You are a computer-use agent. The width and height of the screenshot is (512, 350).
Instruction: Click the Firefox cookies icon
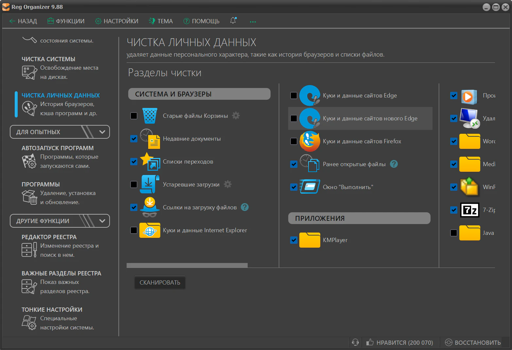tap(309, 141)
